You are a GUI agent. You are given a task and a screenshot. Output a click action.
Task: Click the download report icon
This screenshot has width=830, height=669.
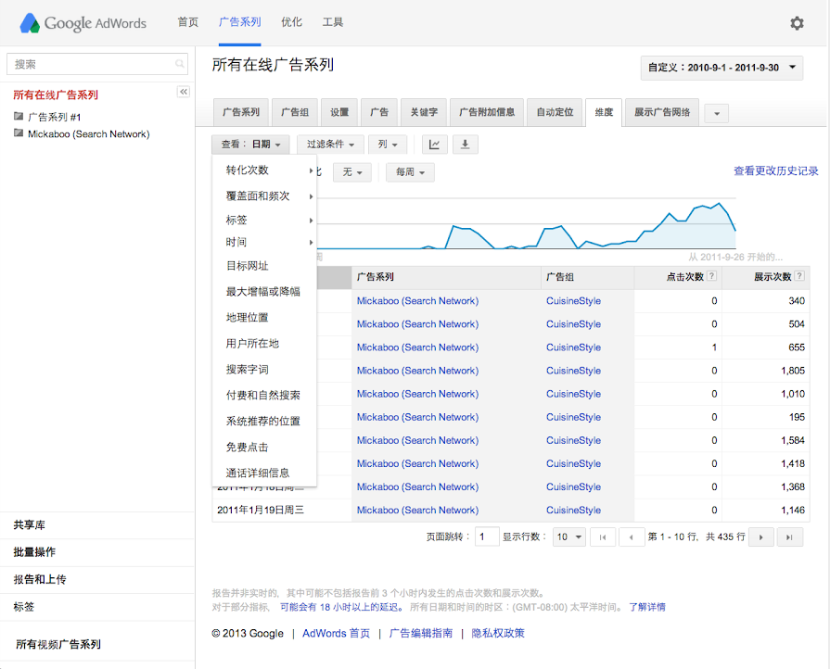click(465, 145)
